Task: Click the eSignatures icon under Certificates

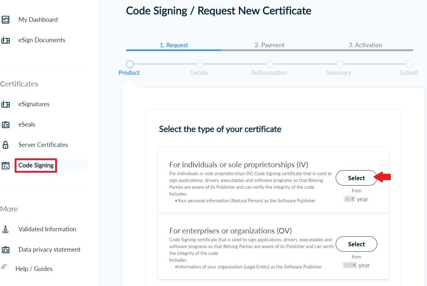Action: click(5, 104)
